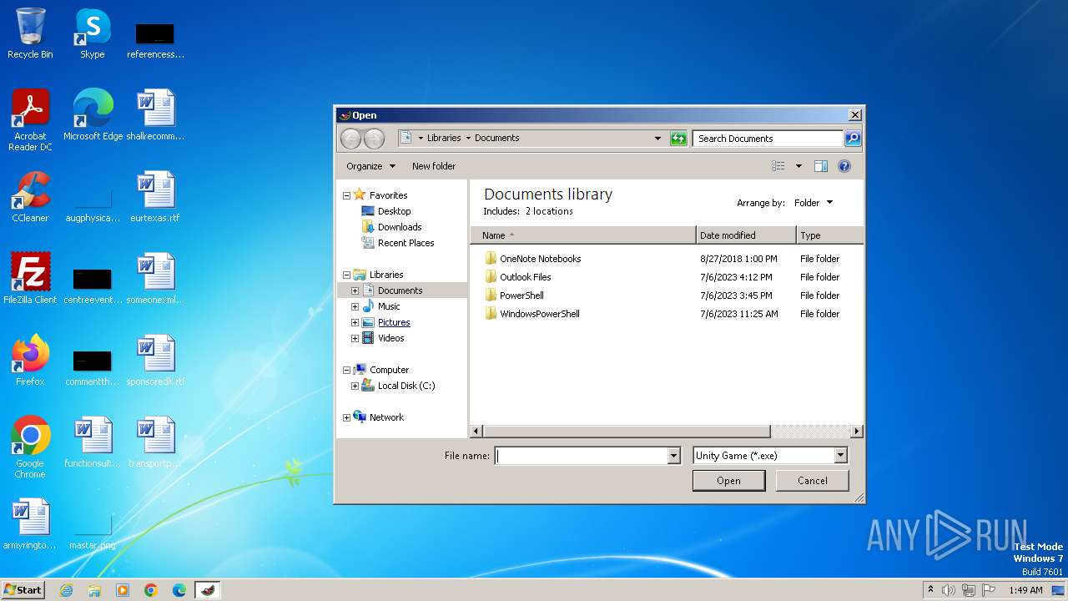The image size is (1068, 601).
Task: Select the WindowsPowerShell folder icon
Action: 491,314
